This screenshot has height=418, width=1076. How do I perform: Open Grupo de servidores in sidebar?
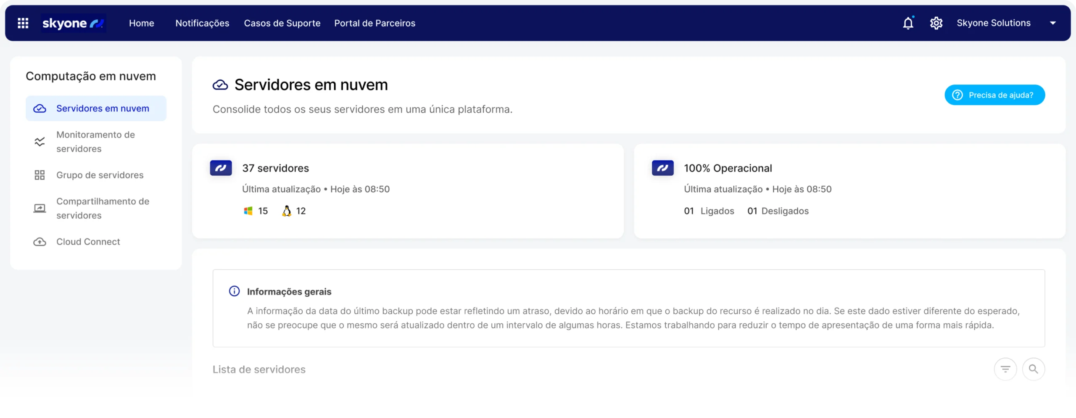100,175
